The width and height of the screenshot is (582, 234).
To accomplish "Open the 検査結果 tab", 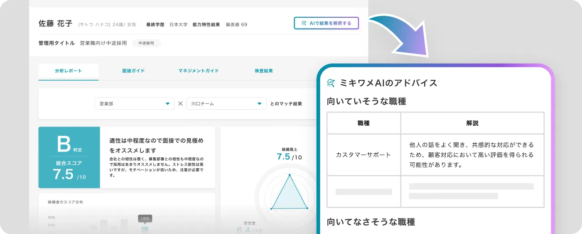I will click(x=264, y=71).
